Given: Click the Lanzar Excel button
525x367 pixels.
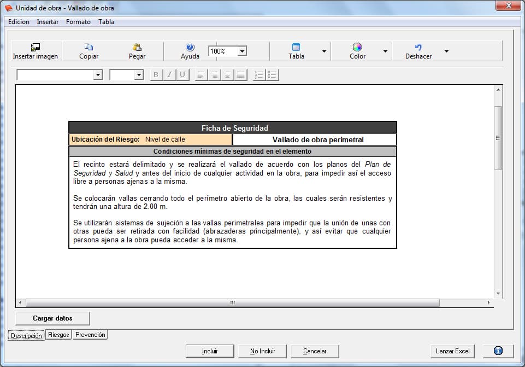Looking at the screenshot, I should coord(452,351).
